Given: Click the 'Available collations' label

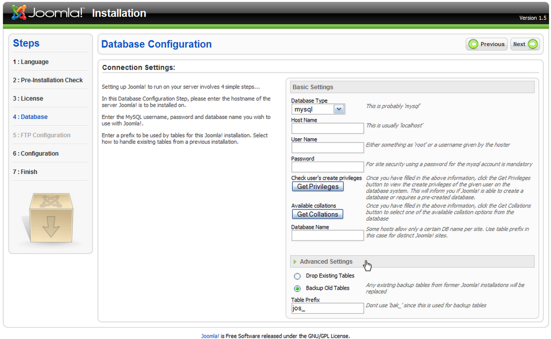Looking at the screenshot, I should pos(314,206).
